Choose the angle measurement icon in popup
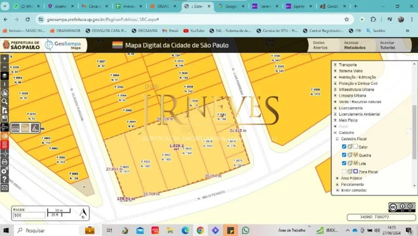Screen dimensions: 418x236 (35, 128)
